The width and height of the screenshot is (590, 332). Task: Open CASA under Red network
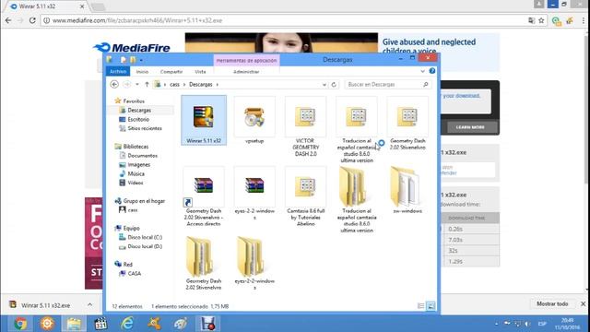click(x=134, y=273)
